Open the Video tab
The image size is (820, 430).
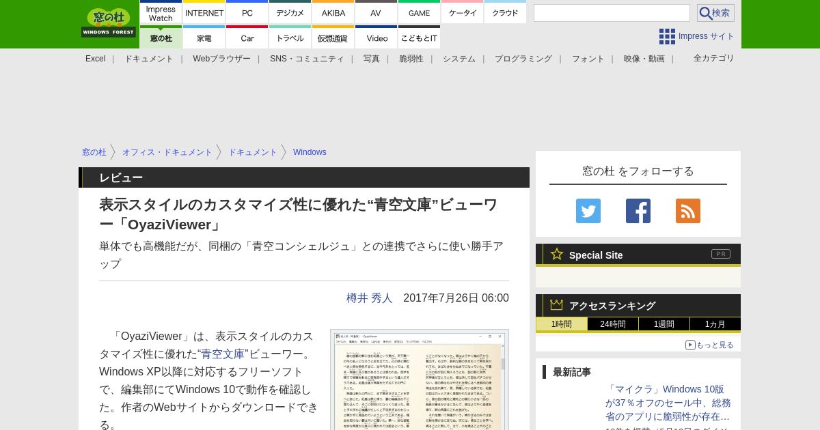pyautogui.click(x=376, y=38)
